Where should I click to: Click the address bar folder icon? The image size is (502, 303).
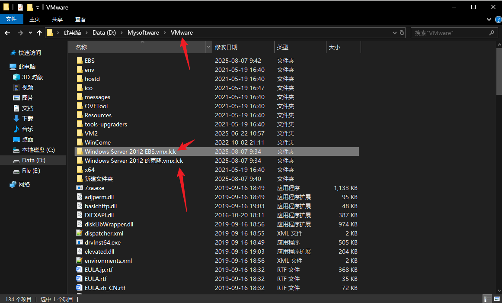point(50,33)
